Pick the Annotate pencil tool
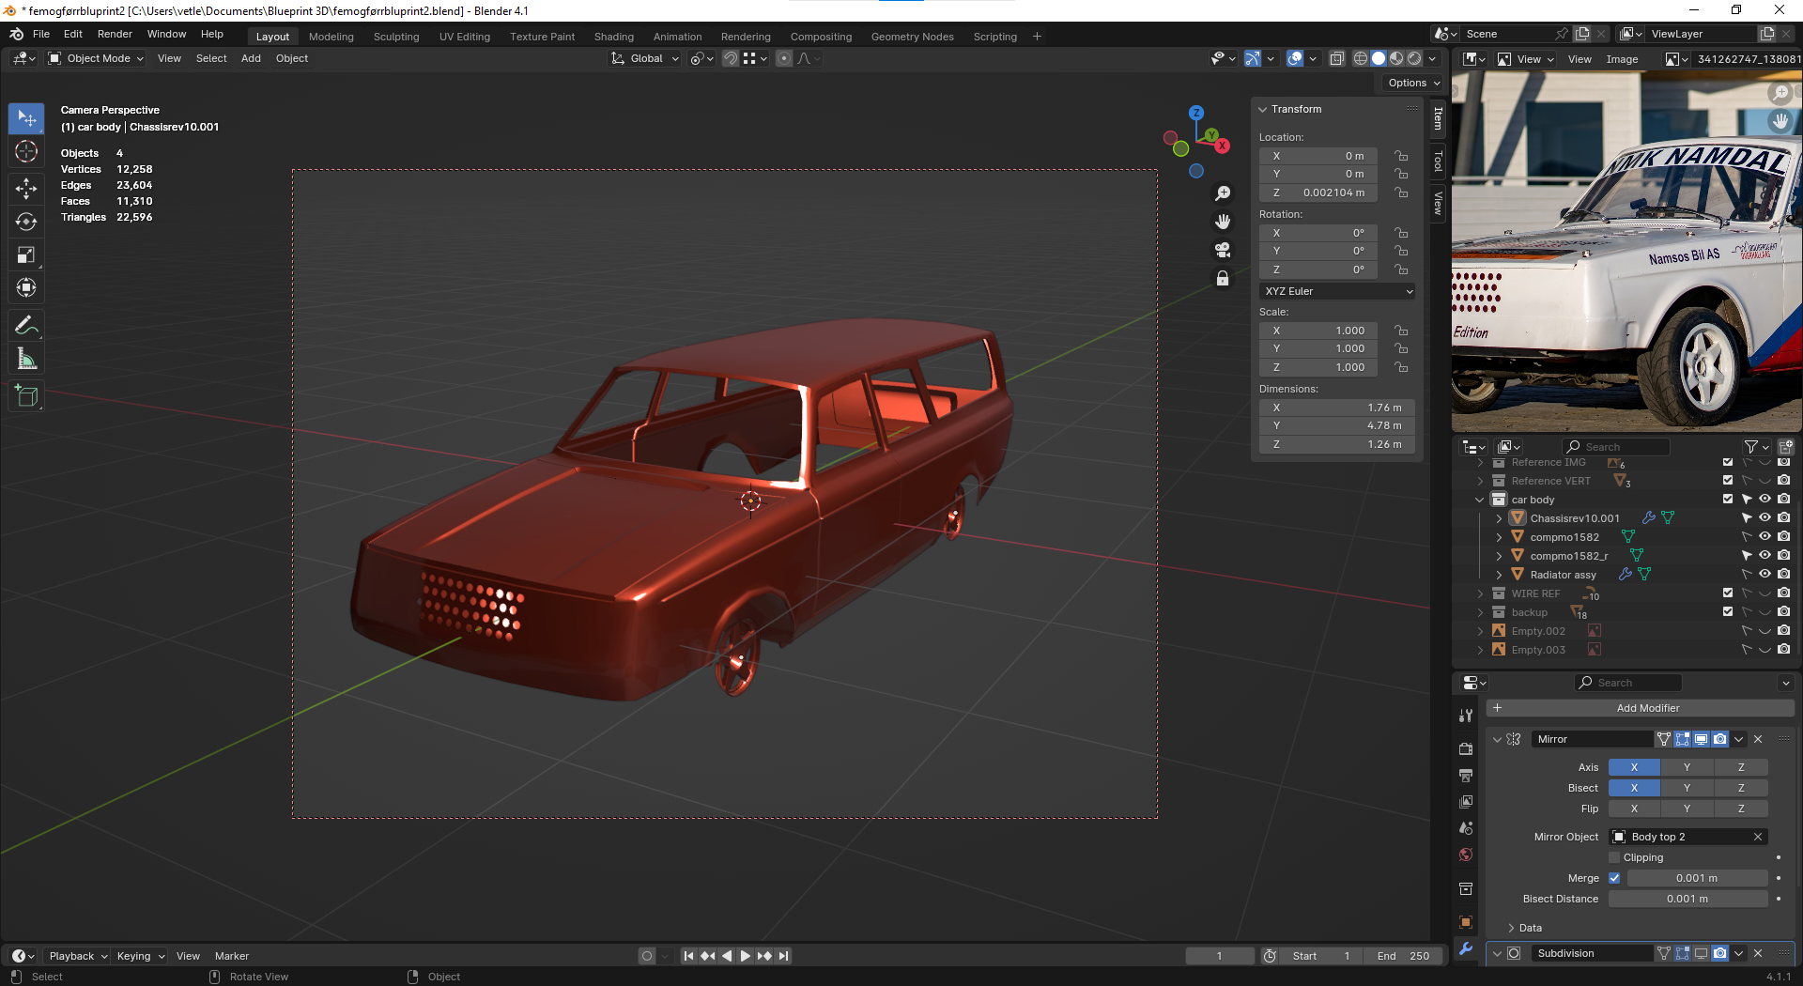The width and height of the screenshot is (1803, 986). pyautogui.click(x=26, y=326)
